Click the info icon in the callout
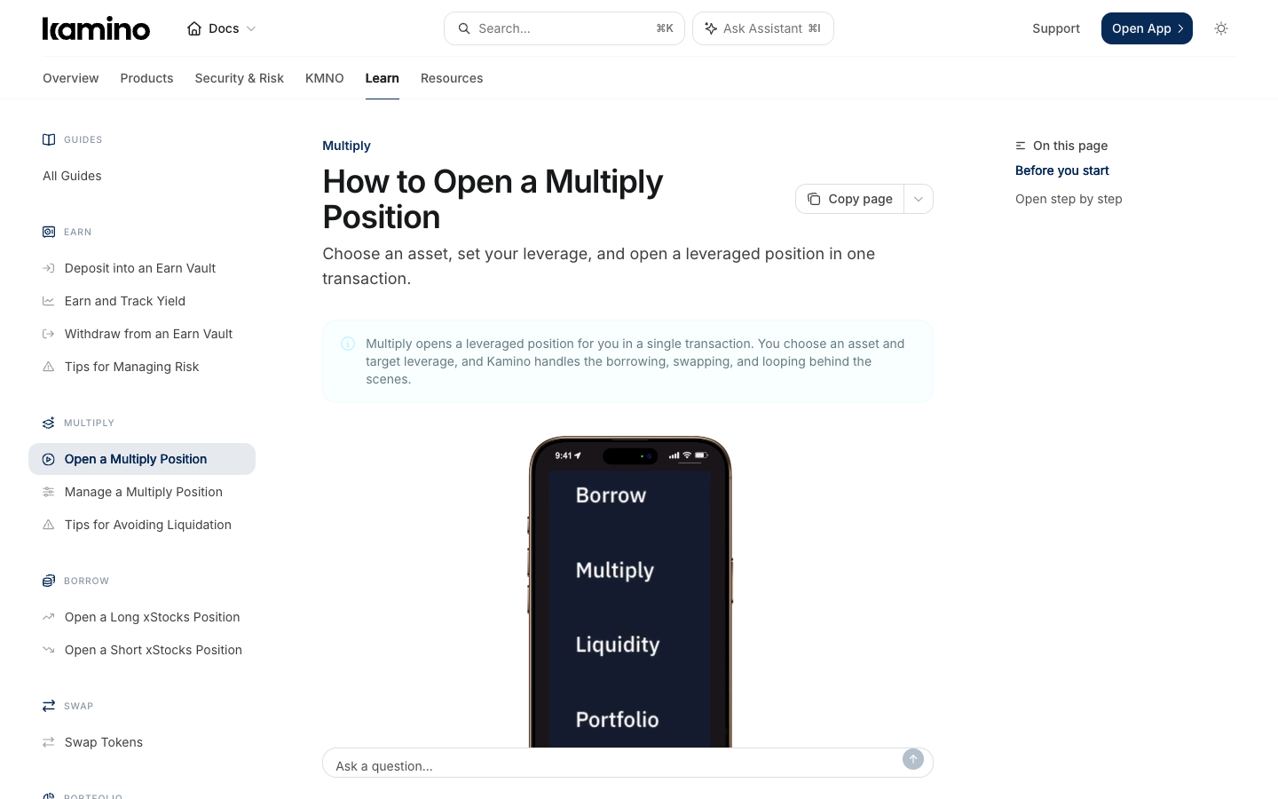Screen dimensions: 1278x799 348,344
